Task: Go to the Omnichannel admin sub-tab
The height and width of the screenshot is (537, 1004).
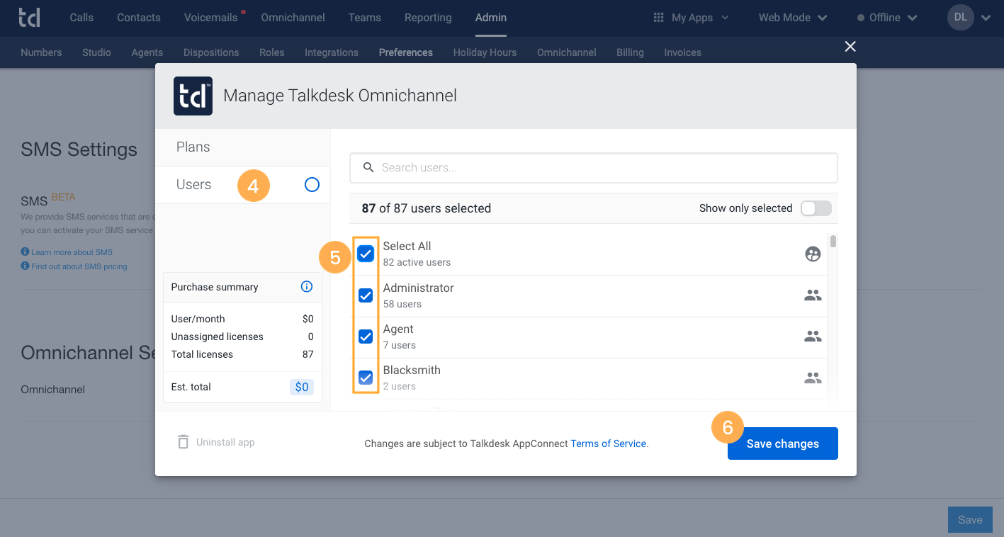Action: pyautogui.click(x=567, y=52)
